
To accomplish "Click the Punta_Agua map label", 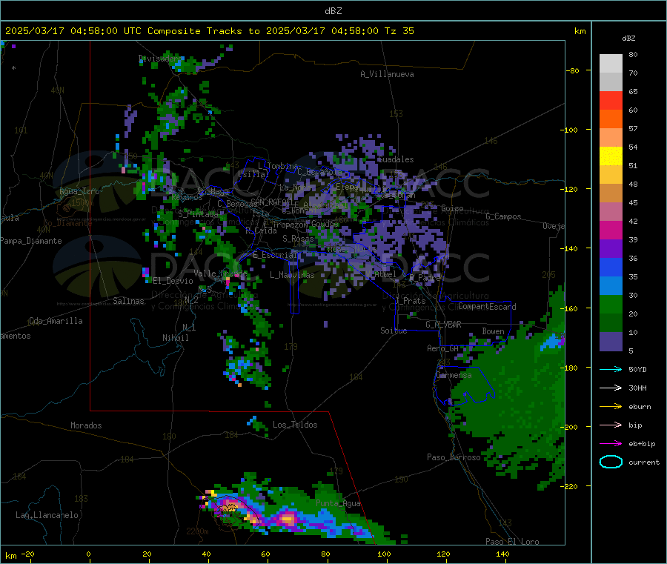I will [x=338, y=503].
